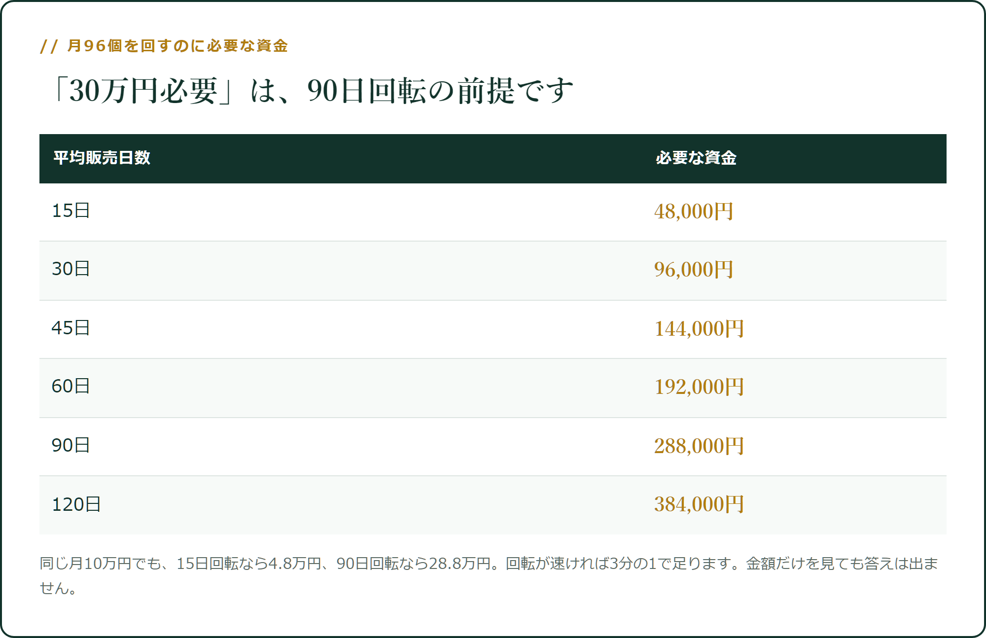
Task: Click the column header '平均販売日数'
Action: point(102,158)
